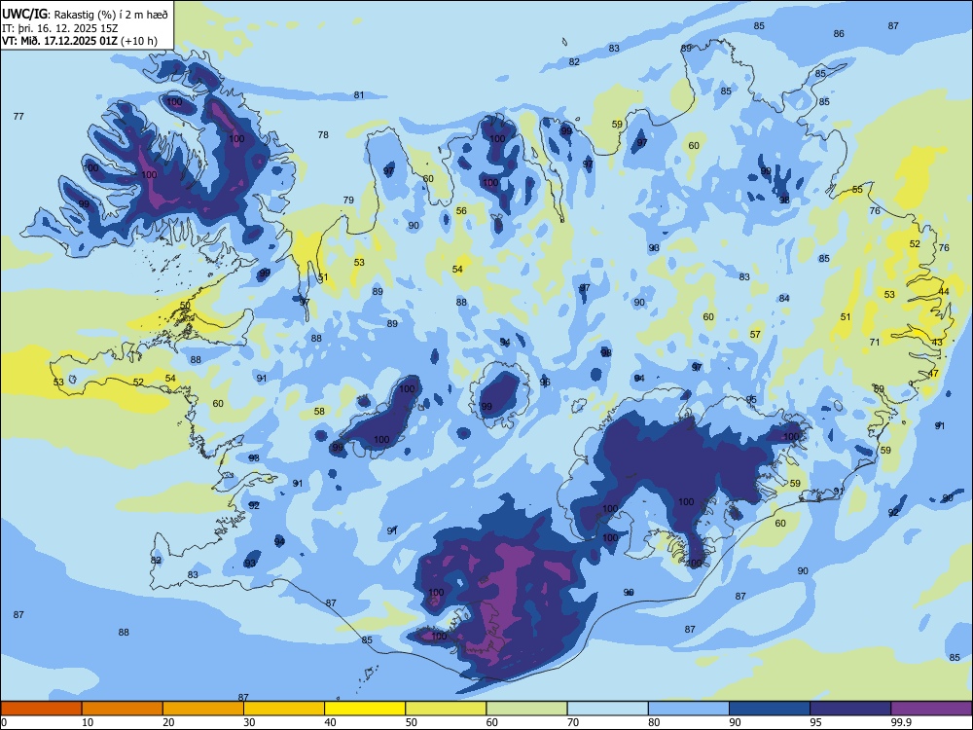
Task: Select the 40–50% bright yellow legend swatch
Action: click(x=365, y=709)
